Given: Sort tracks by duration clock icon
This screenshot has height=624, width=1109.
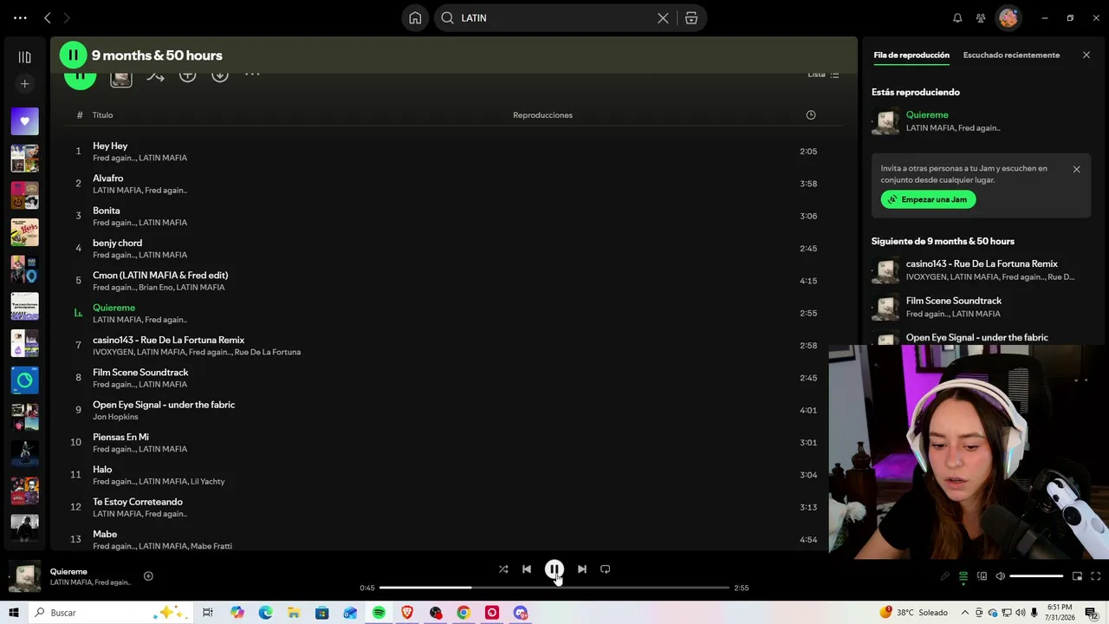Looking at the screenshot, I should (811, 115).
